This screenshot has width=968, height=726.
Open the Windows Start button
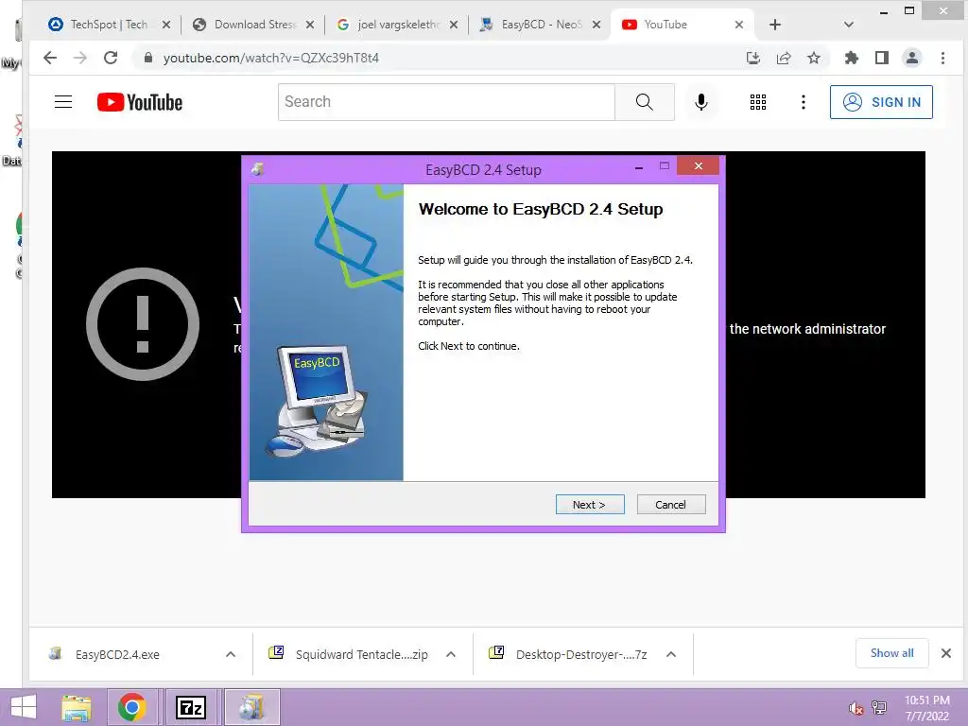pyautogui.click(x=24, y=707)
